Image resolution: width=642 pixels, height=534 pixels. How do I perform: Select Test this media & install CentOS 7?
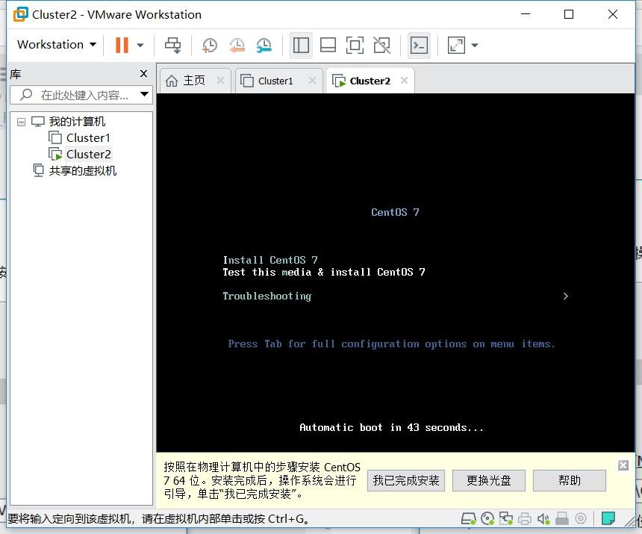[x=324, y=272]
